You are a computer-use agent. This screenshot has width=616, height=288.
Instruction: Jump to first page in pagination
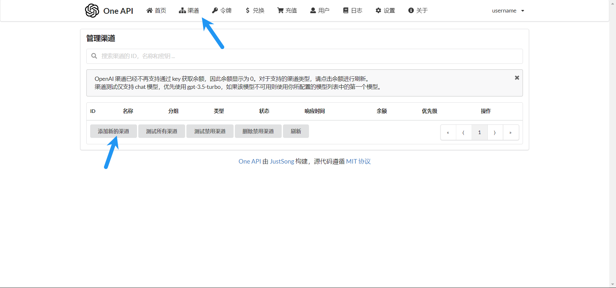448,132
